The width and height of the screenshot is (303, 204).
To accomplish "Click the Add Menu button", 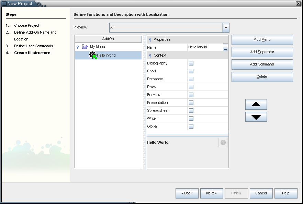I will (x=262, y=40).
